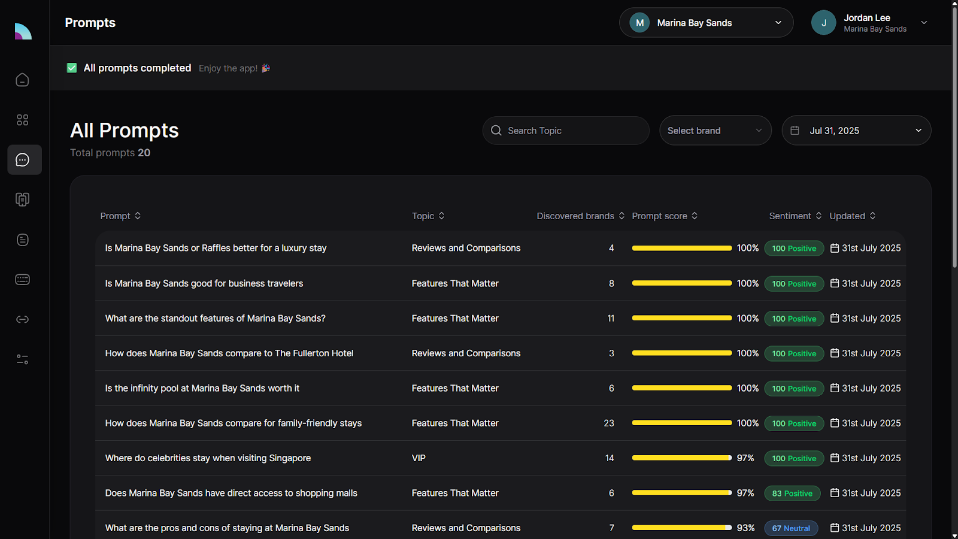958x539 pixels.
Task: Click the app logo in the sidebar
Action: 23,31
